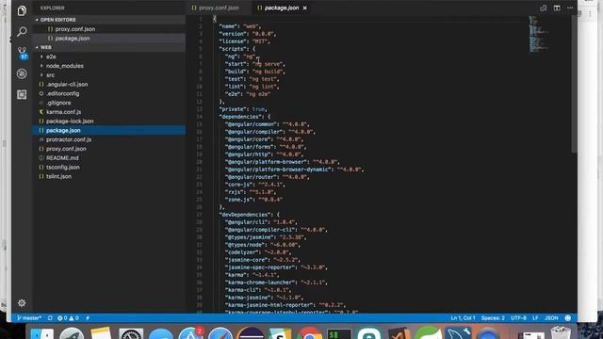Open the .editorconfig file

click(109, 93)
